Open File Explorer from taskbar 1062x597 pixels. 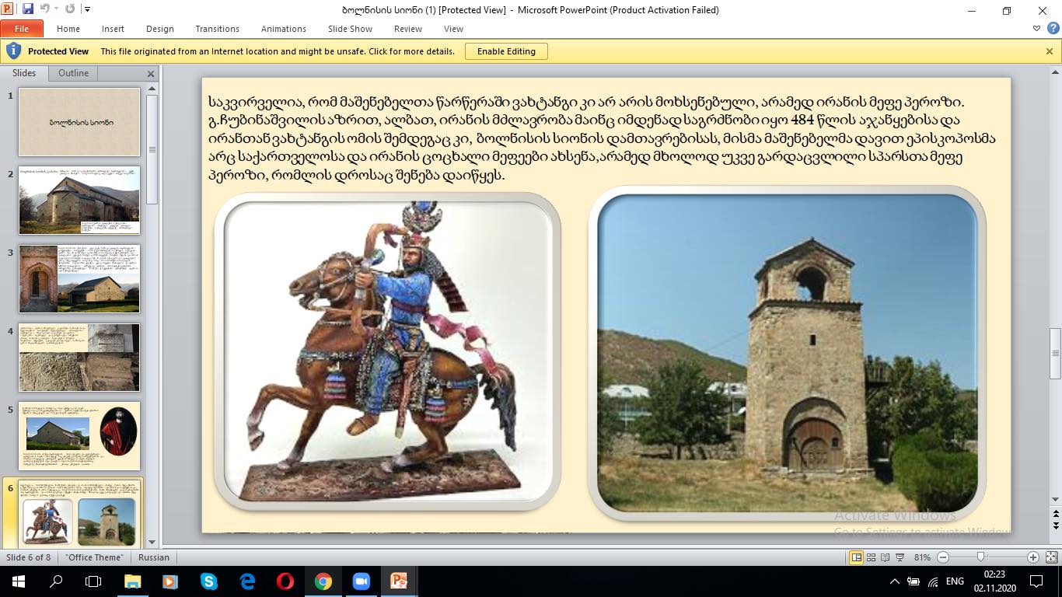click(x=133, y=581)
